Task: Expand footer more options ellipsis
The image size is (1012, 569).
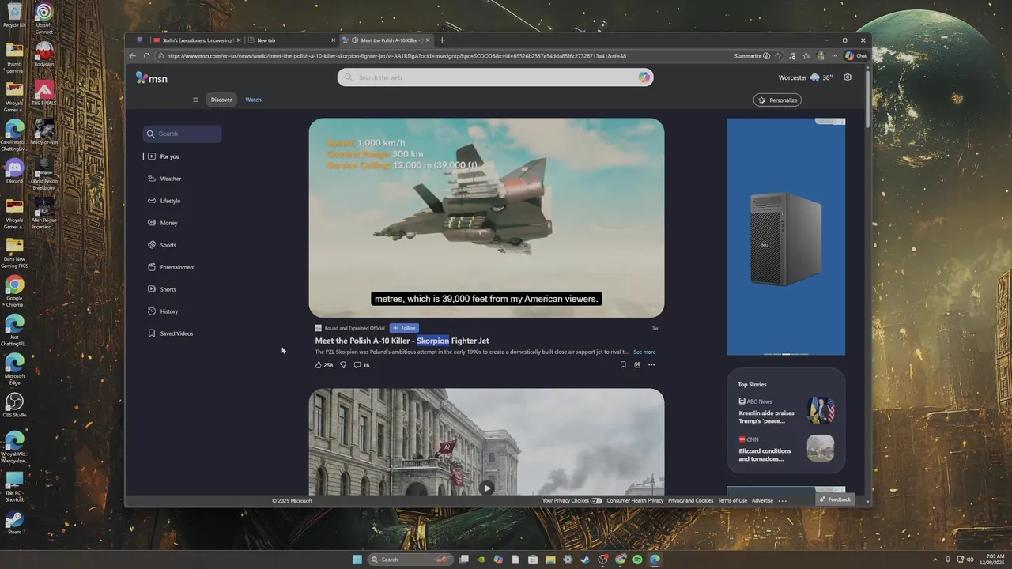Action: (x=782, y=500)
